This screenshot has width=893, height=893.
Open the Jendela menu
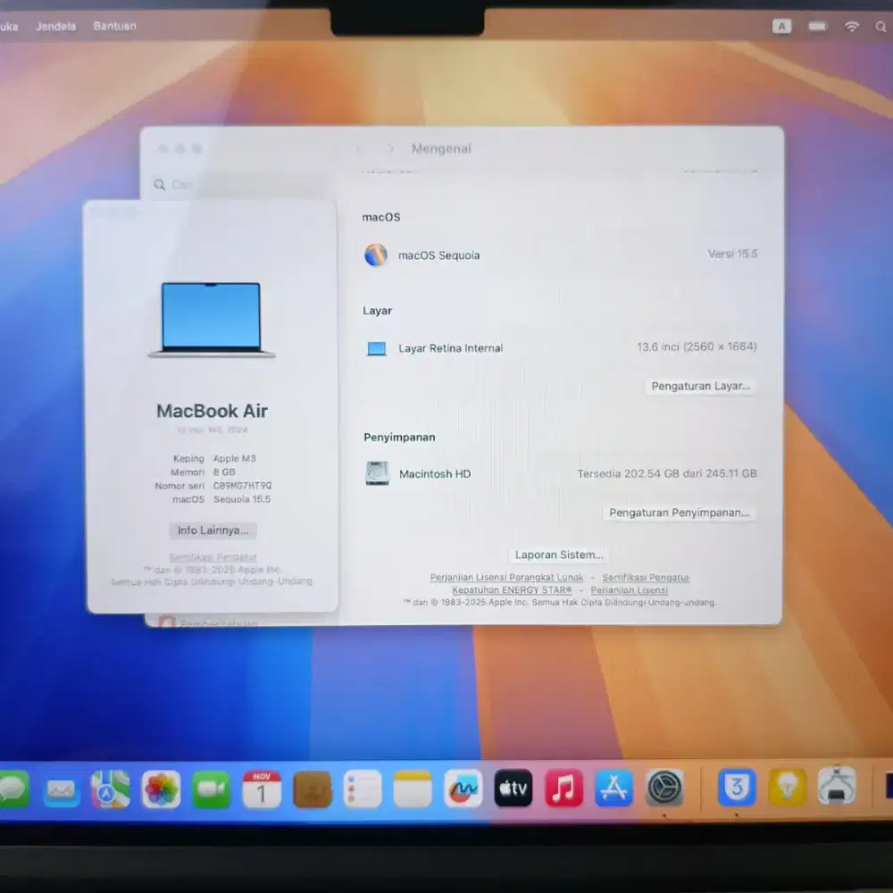55,26
